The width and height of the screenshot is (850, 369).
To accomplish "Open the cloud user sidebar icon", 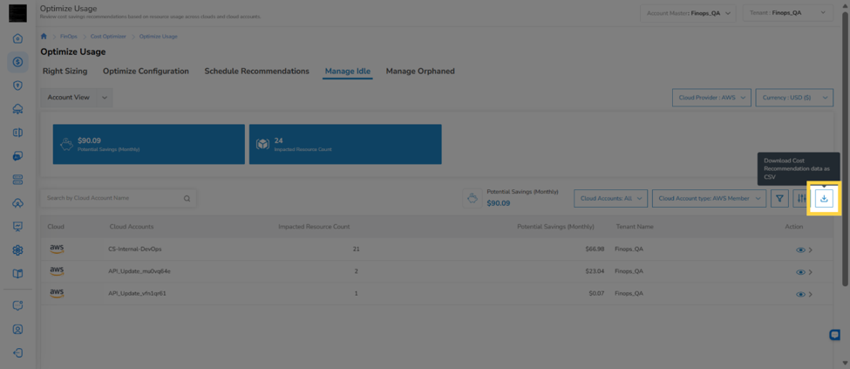I will (x=17, y=203).
